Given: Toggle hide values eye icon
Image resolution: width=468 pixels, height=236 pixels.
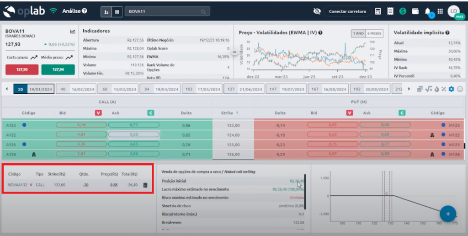Looking at the screenshot, I should pyautogui.click(x=317, y=11).
